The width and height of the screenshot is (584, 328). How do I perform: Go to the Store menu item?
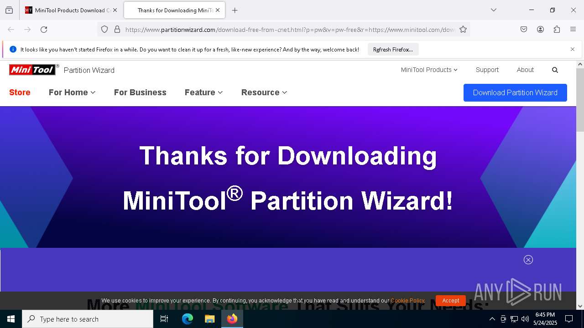pyautogui.click(x=20, y=92)
